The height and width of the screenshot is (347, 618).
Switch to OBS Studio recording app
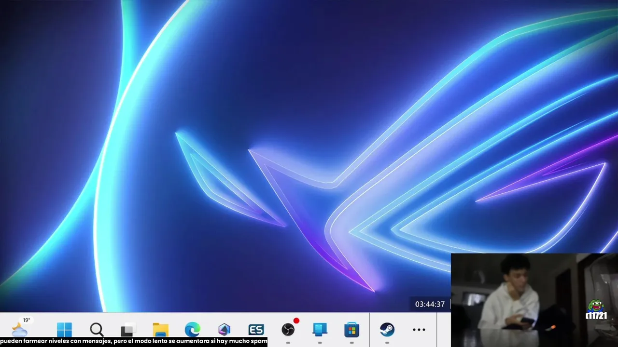point(288,330)
